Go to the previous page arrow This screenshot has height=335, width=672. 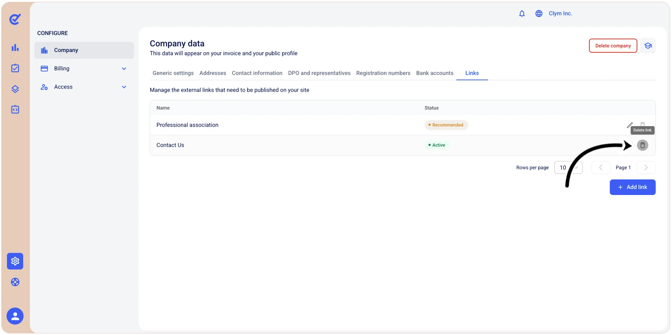click(x=600, y=168)
